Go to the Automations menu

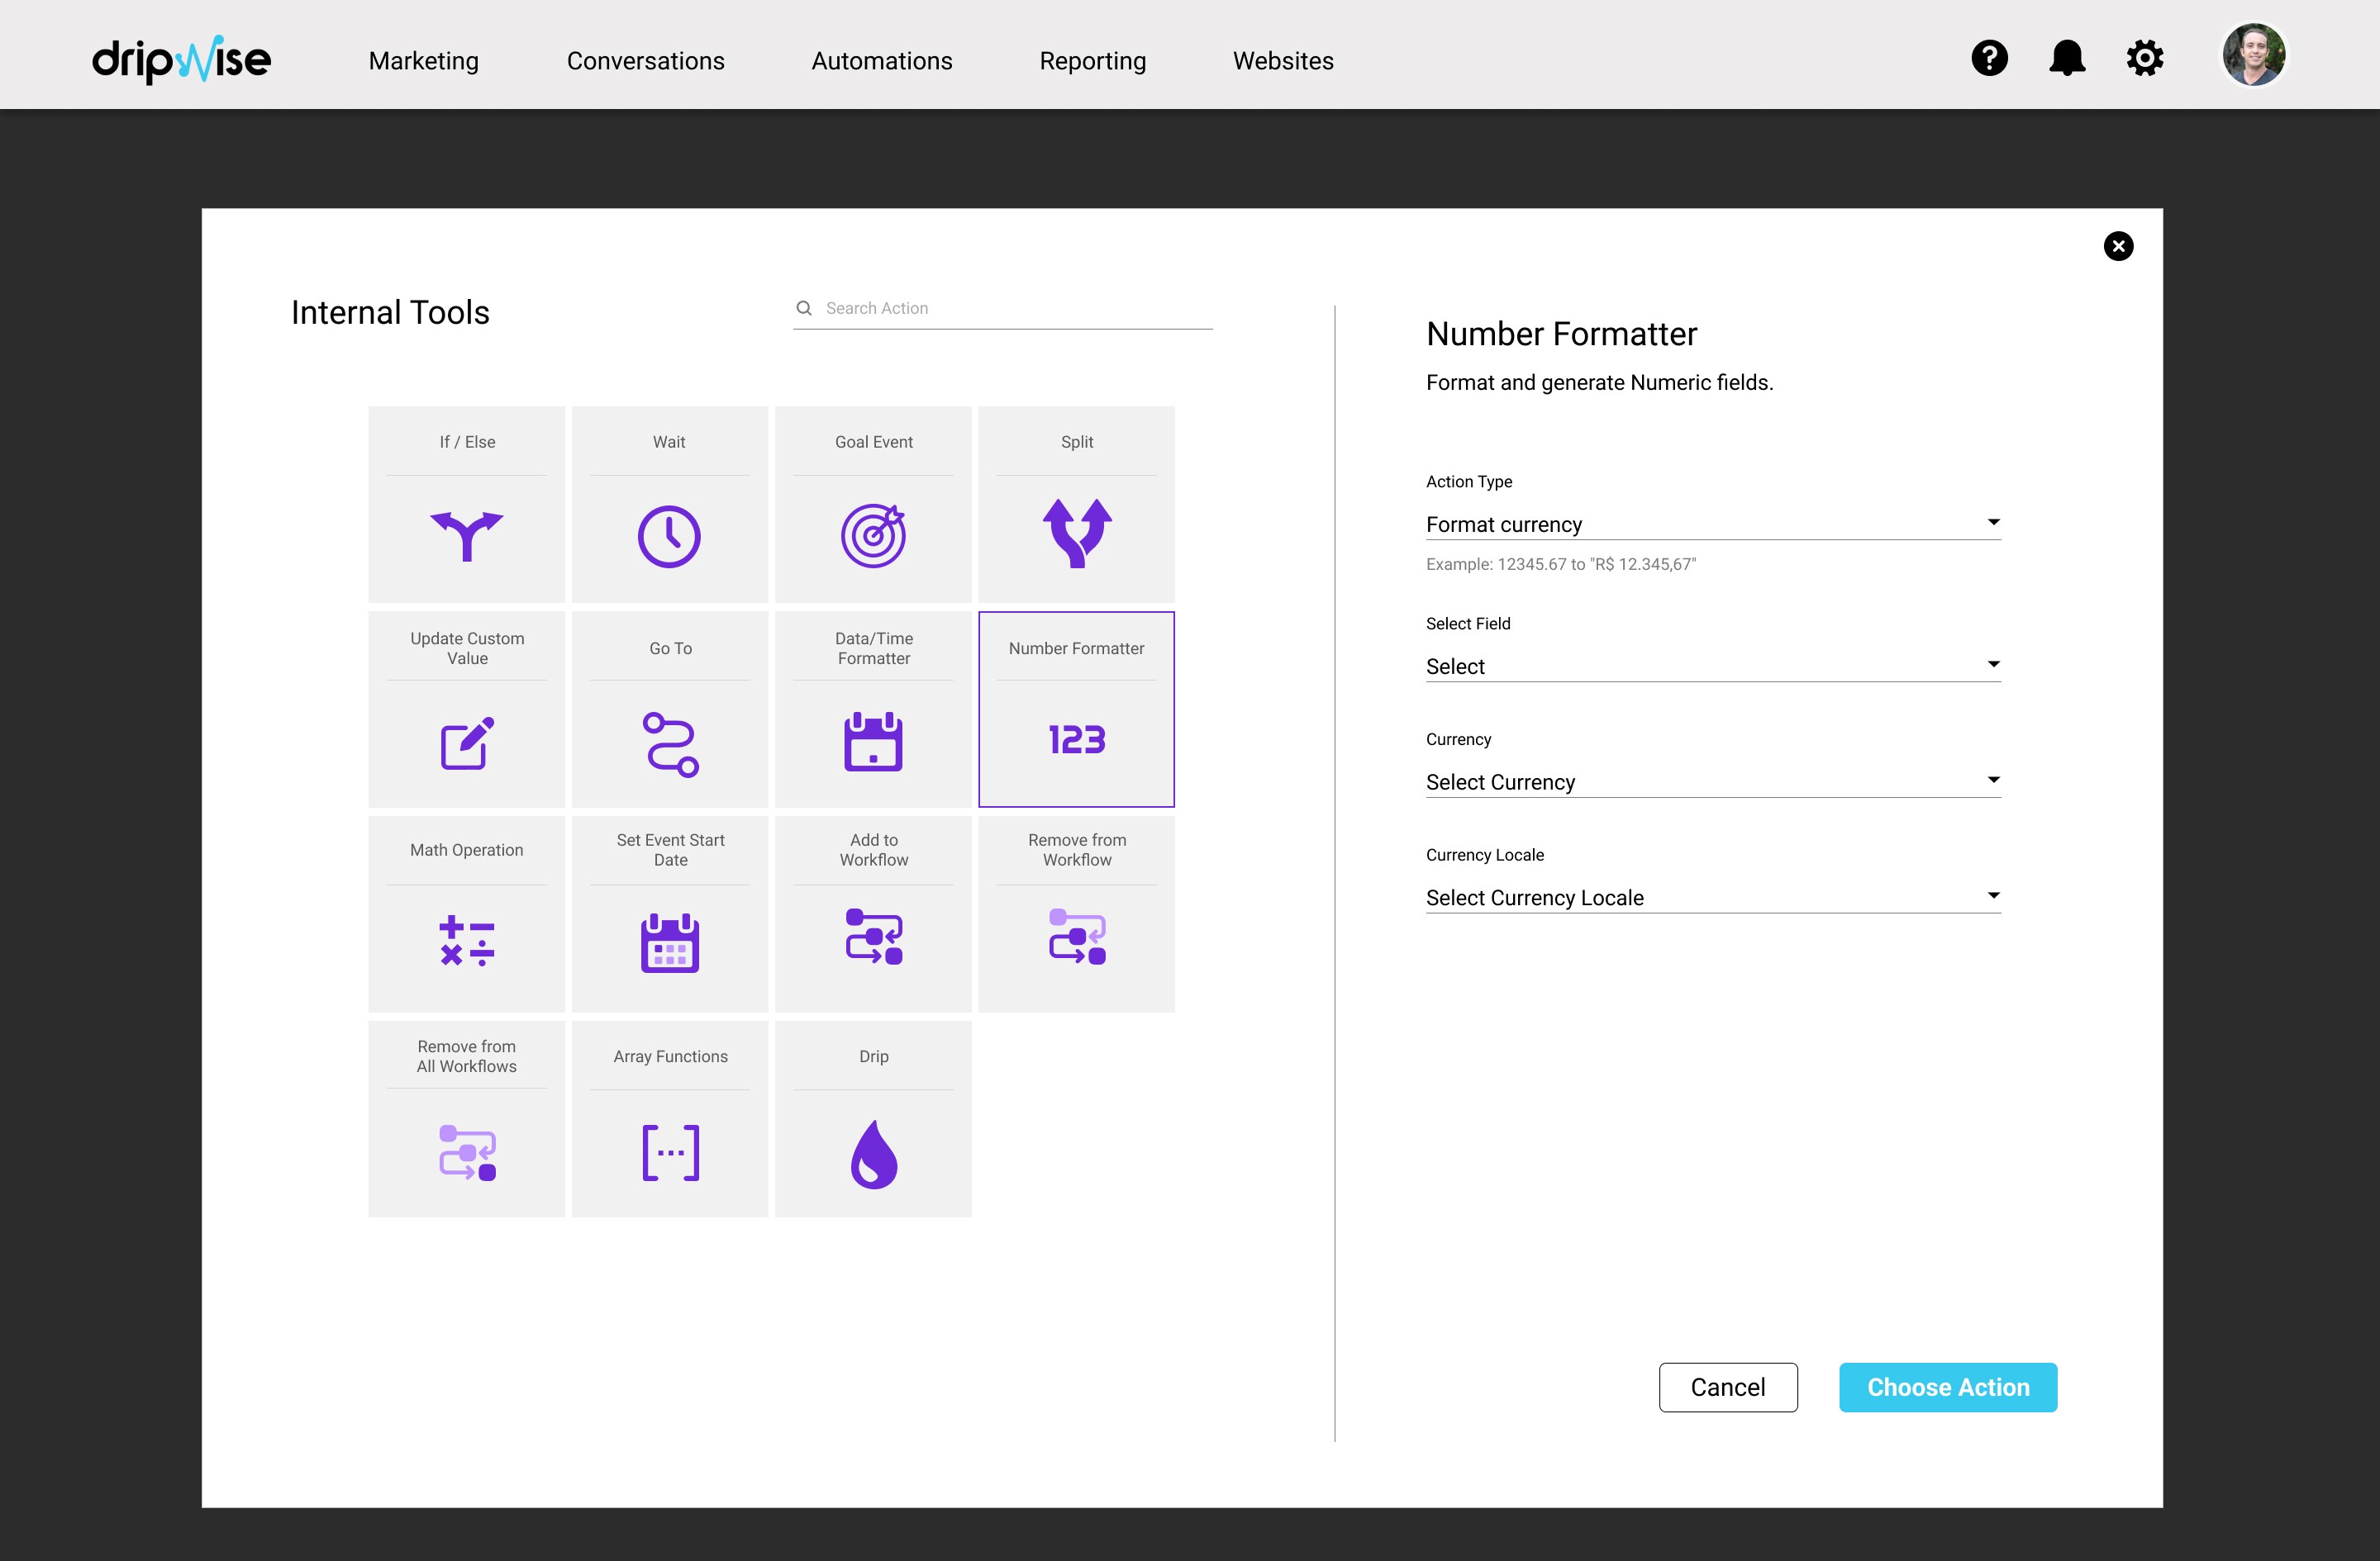[x=881, y=61]
